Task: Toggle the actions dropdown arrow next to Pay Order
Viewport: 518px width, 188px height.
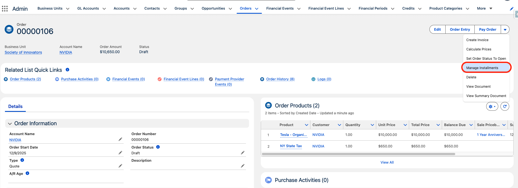Action: click(x=505, y=30)
